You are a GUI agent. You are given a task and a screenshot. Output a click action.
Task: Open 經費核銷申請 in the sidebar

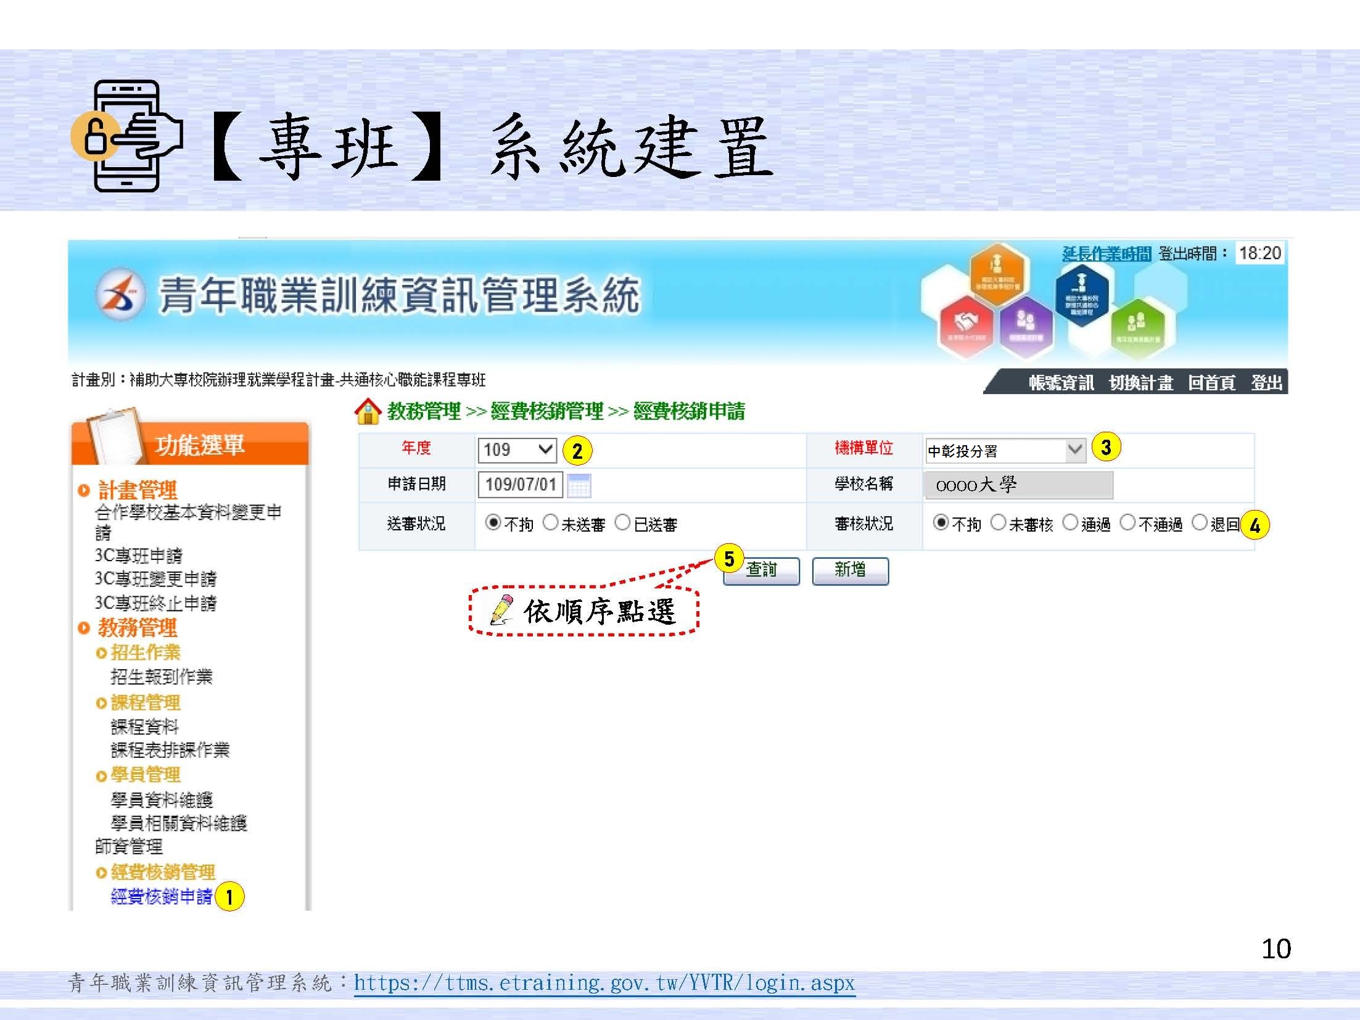pos(162,896)
